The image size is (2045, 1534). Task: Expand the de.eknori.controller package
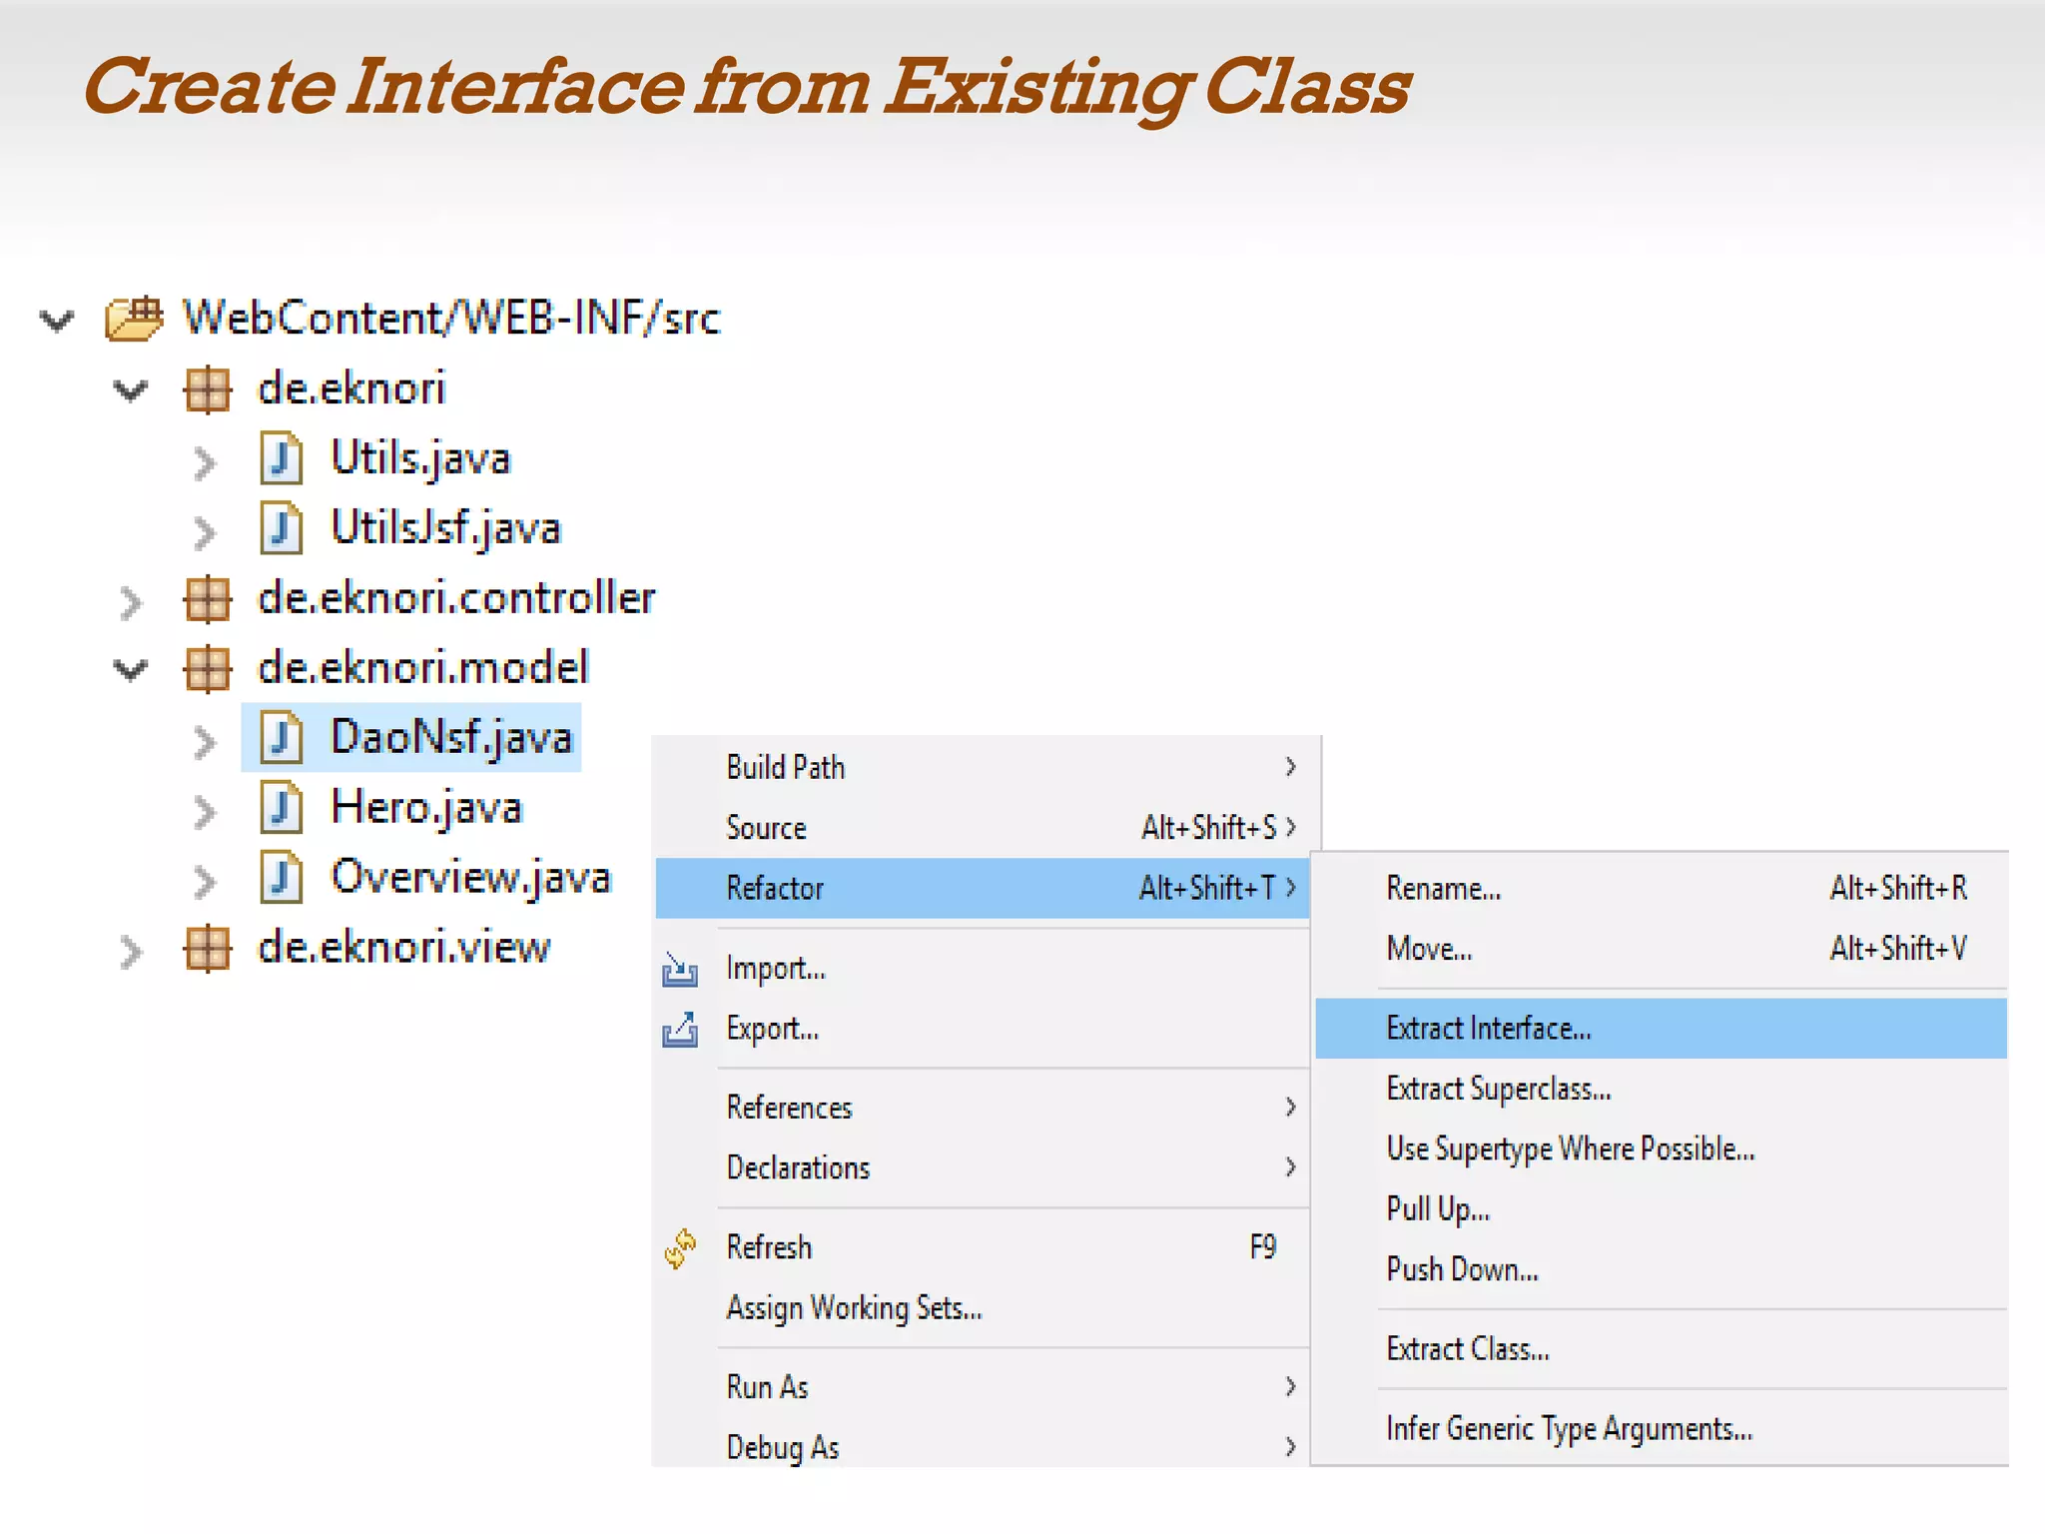131,602
